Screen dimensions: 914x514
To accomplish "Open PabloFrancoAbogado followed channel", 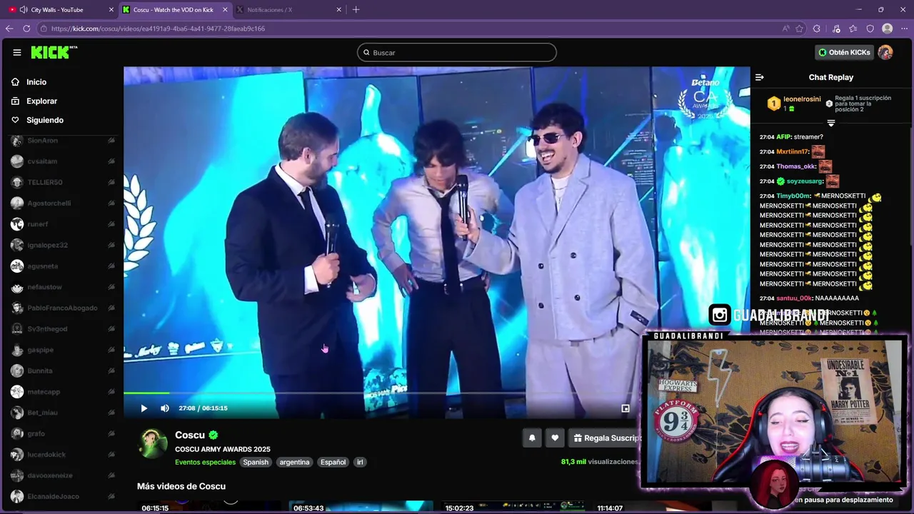I will point(62,308).
